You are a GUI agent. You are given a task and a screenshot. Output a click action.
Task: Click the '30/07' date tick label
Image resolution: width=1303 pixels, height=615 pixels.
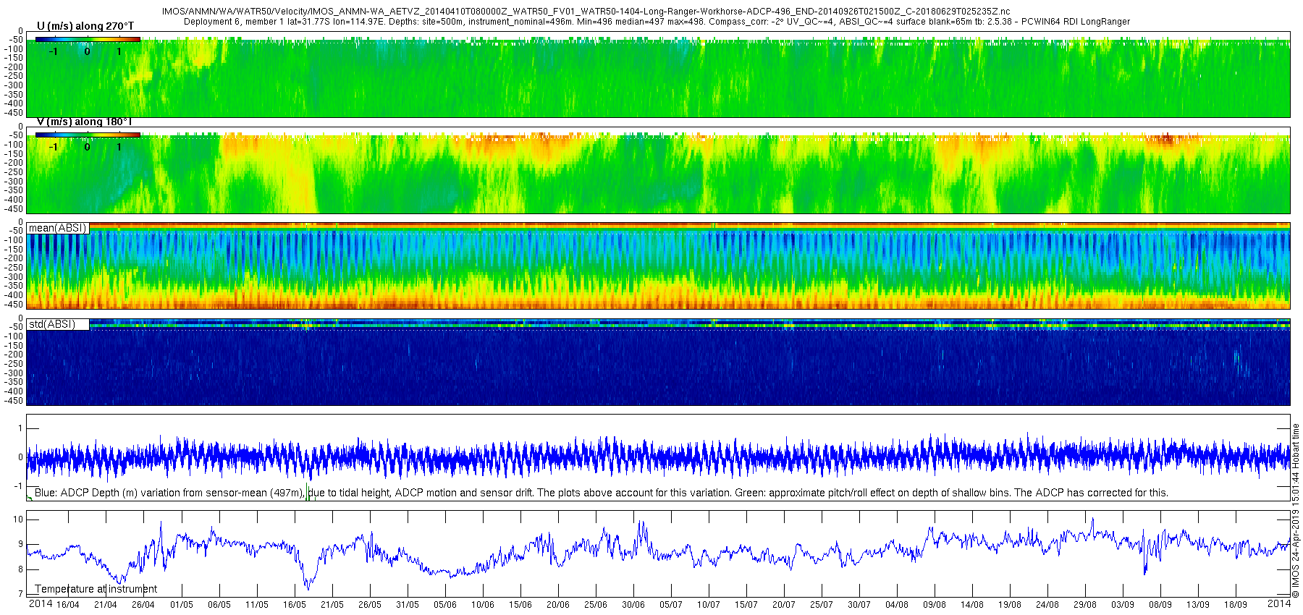click(x=859, y=605)
